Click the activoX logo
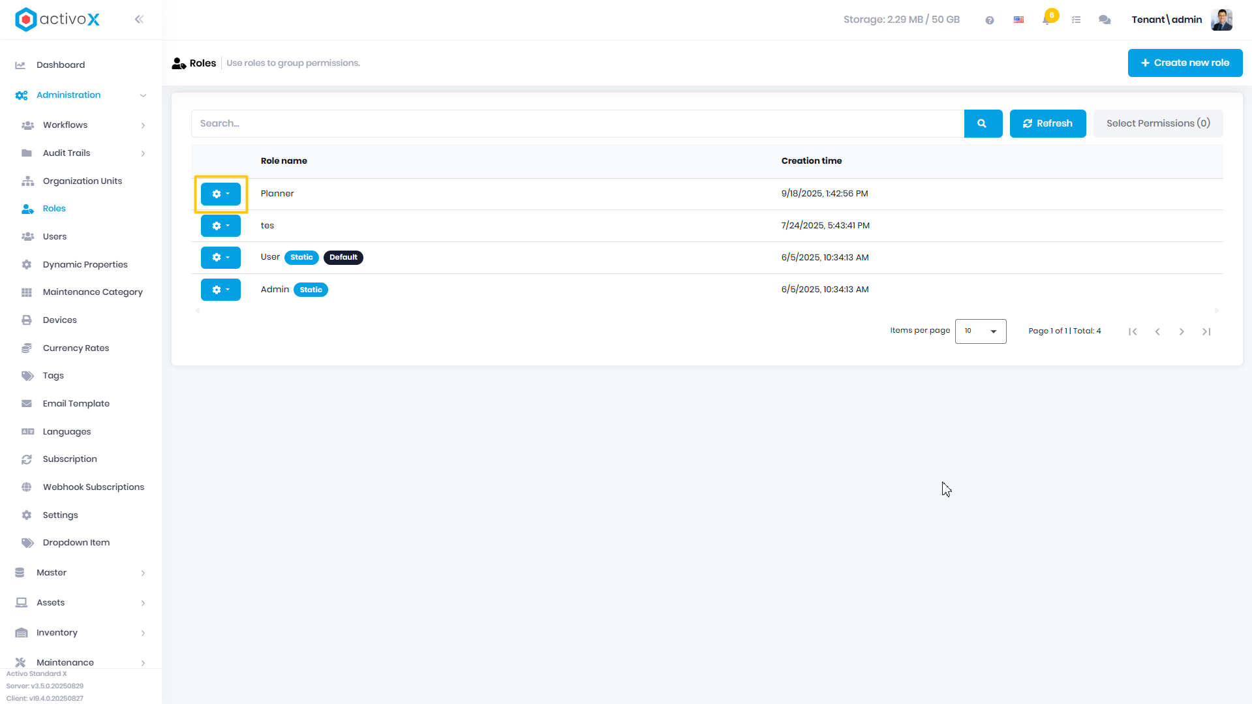The height and width of the screenshot is (704, 1252). click(57, 20)
